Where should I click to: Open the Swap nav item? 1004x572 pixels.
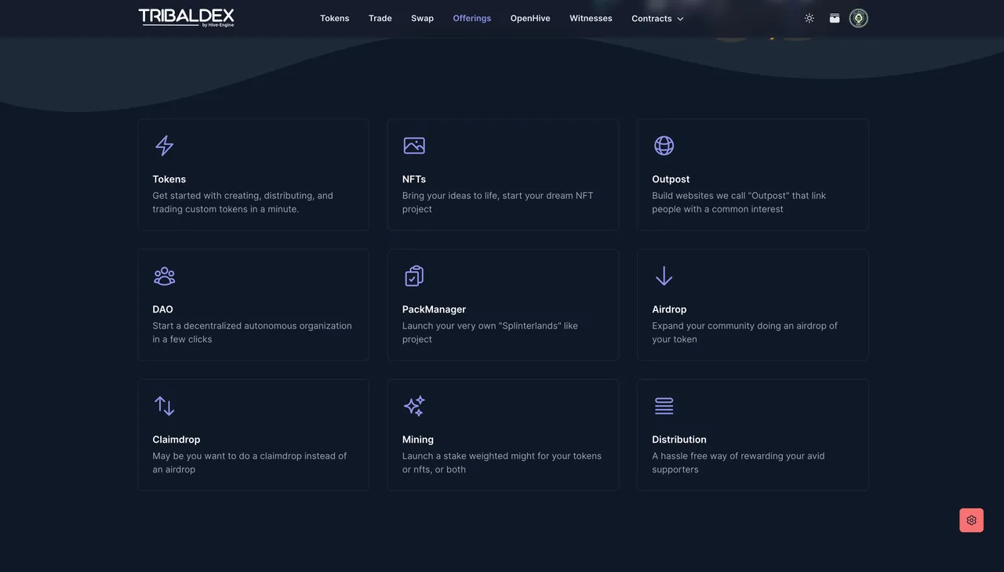[423, 18]
